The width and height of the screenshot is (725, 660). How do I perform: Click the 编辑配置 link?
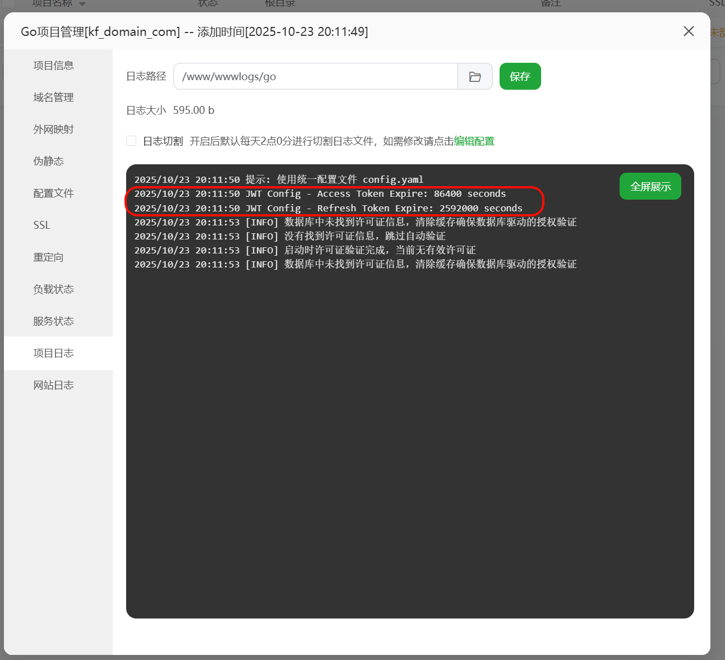[474, 141]
